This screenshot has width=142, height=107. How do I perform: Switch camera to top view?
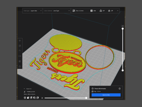[31, 98]
